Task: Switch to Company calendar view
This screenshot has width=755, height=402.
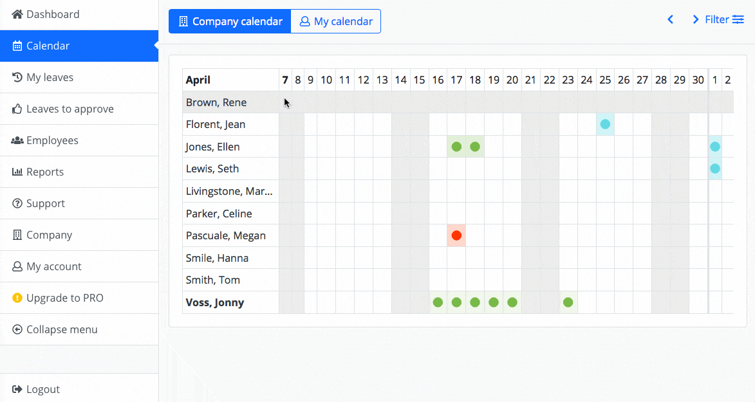Action: click(230, 21)
